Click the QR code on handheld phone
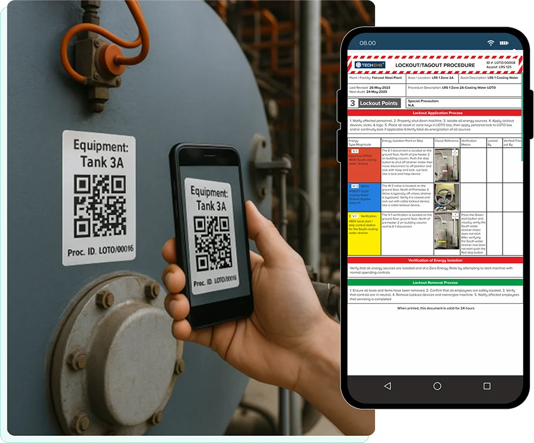The height and width of the screenshot is (443, 534). (213, 244)
